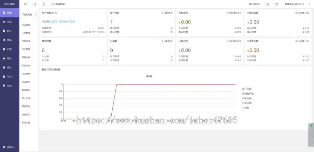Toggle fullscreen mode icon
This screenshot has height=152, width=314.
[x=35, y=4]
